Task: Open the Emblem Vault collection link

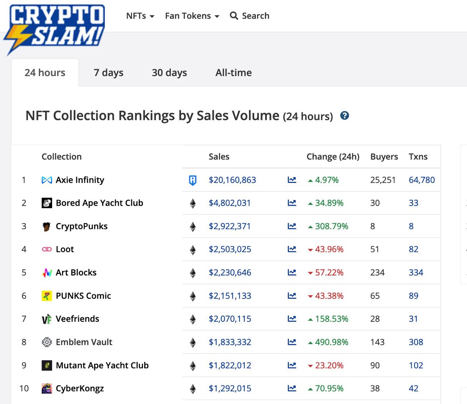Action: [84, 342]
